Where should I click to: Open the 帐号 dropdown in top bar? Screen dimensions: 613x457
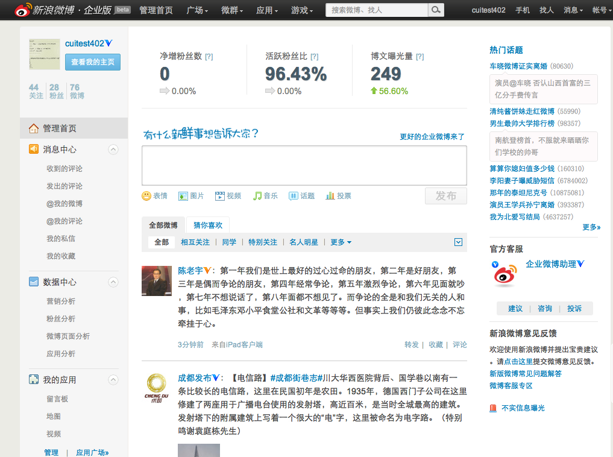(x=602, y=10)
